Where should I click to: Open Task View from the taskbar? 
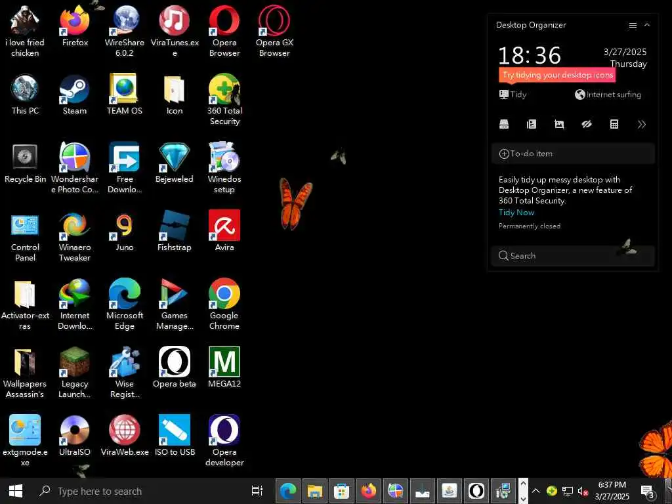257,491
